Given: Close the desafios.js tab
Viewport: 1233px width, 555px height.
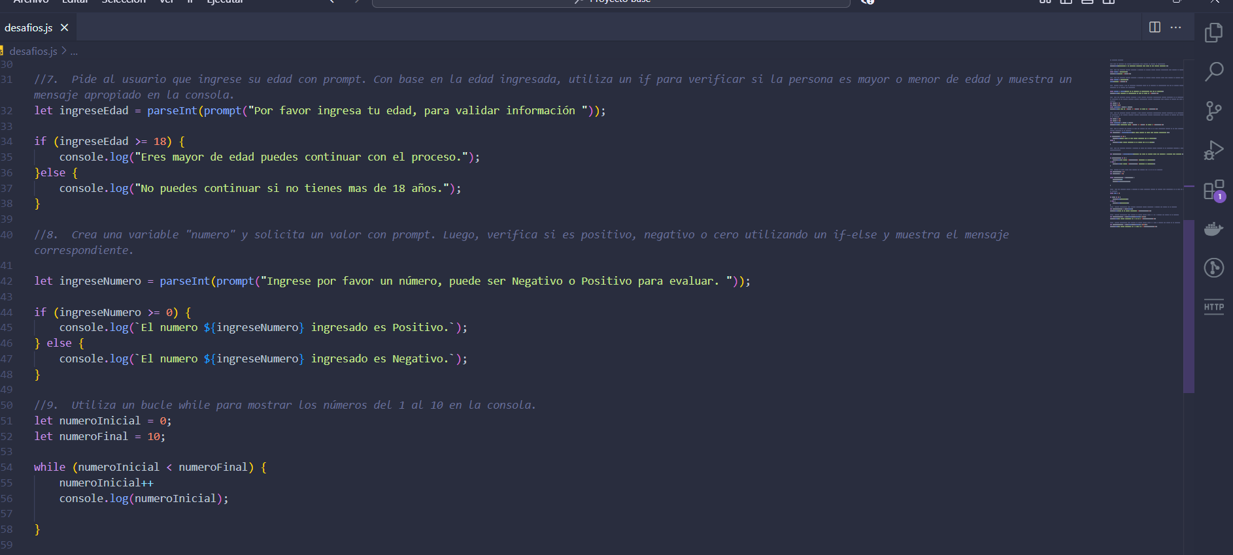Looking at the screenshot, I should (x=64, y=27).
